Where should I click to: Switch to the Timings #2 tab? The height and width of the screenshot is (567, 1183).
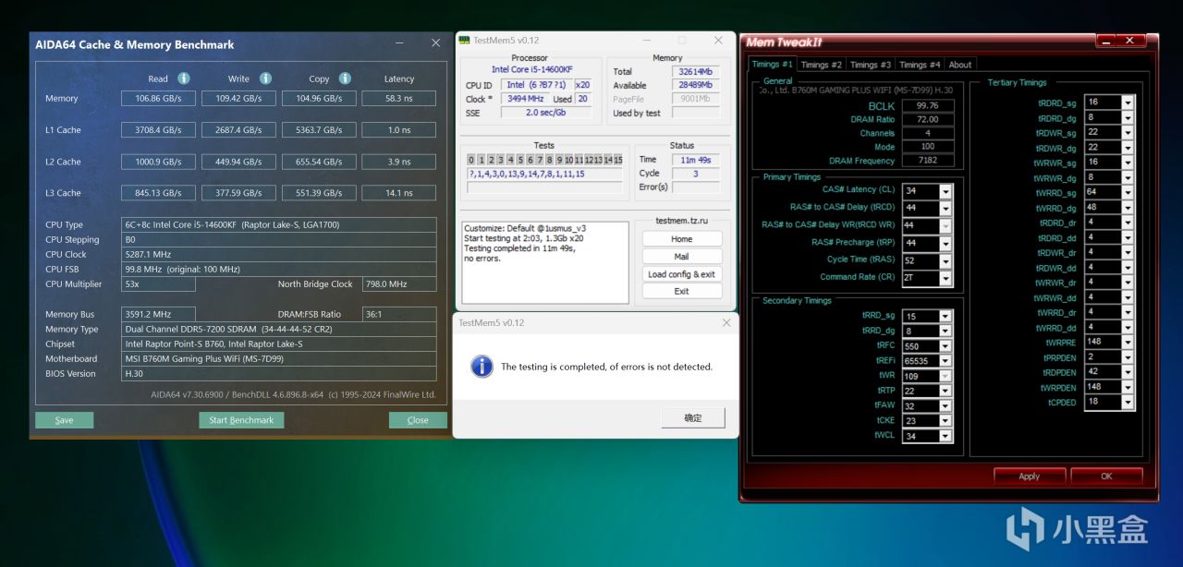click(821, 65)
